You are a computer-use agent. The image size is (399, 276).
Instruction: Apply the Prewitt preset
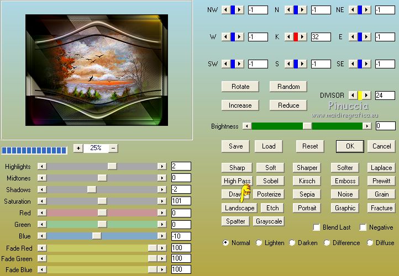coord(381,181)
